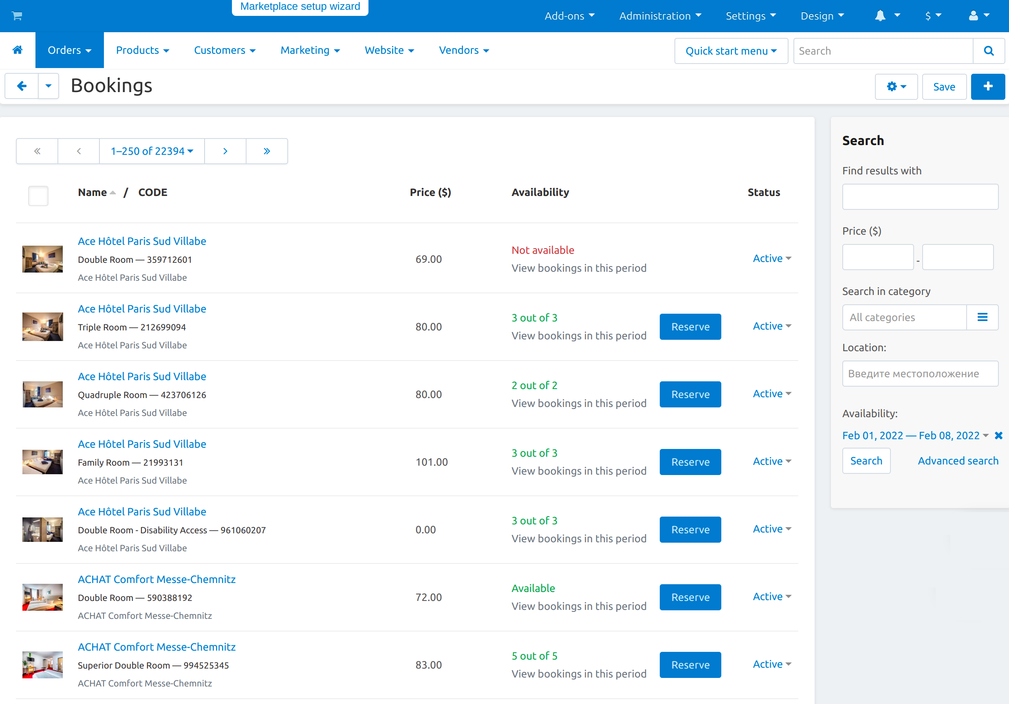Open the gear actions menu

896,86
